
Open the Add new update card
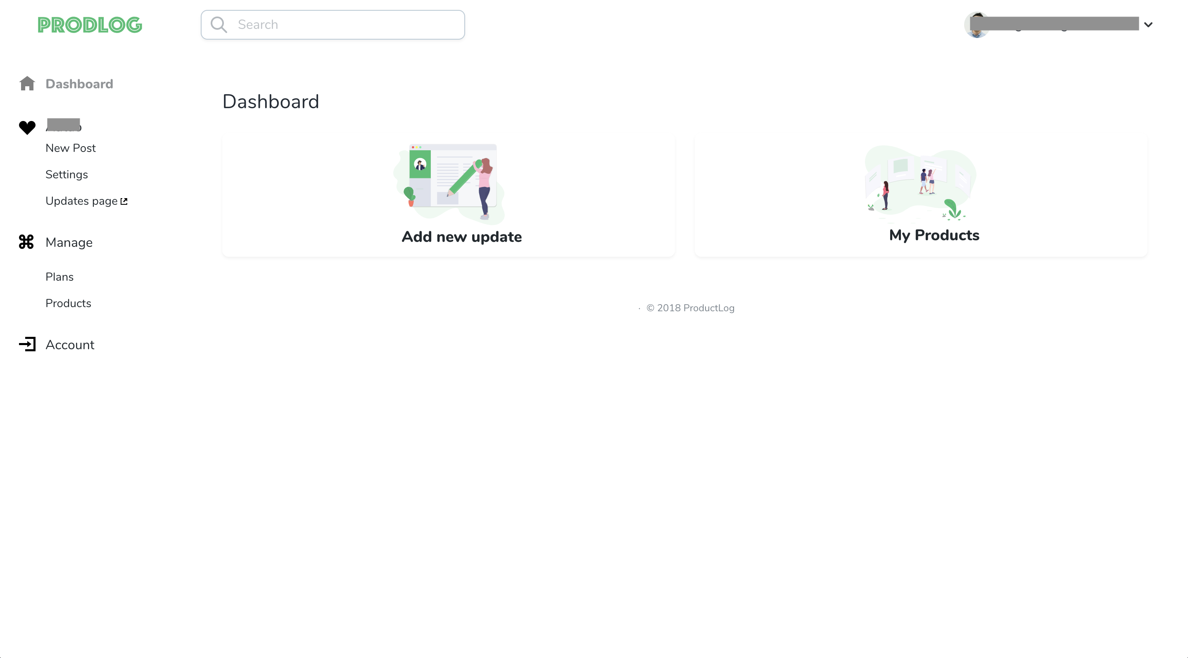pyautogui.click(x=448, y=194)
